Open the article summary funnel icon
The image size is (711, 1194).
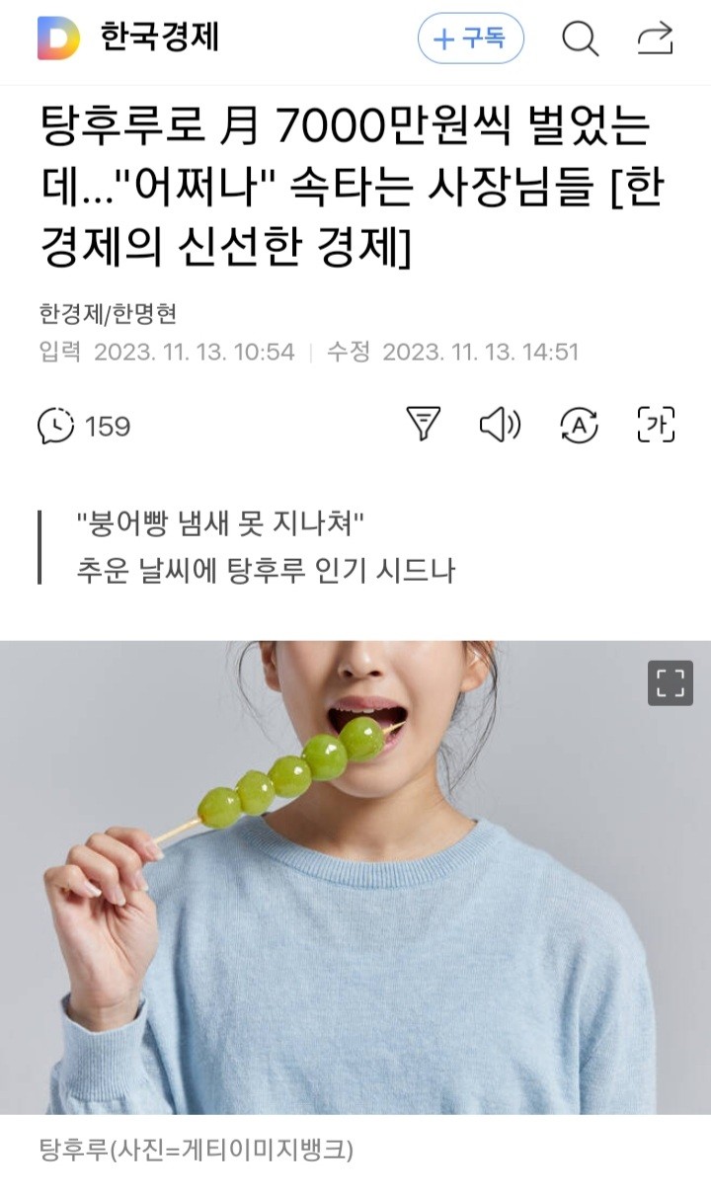pyautogui.click(x=423, y=425)
